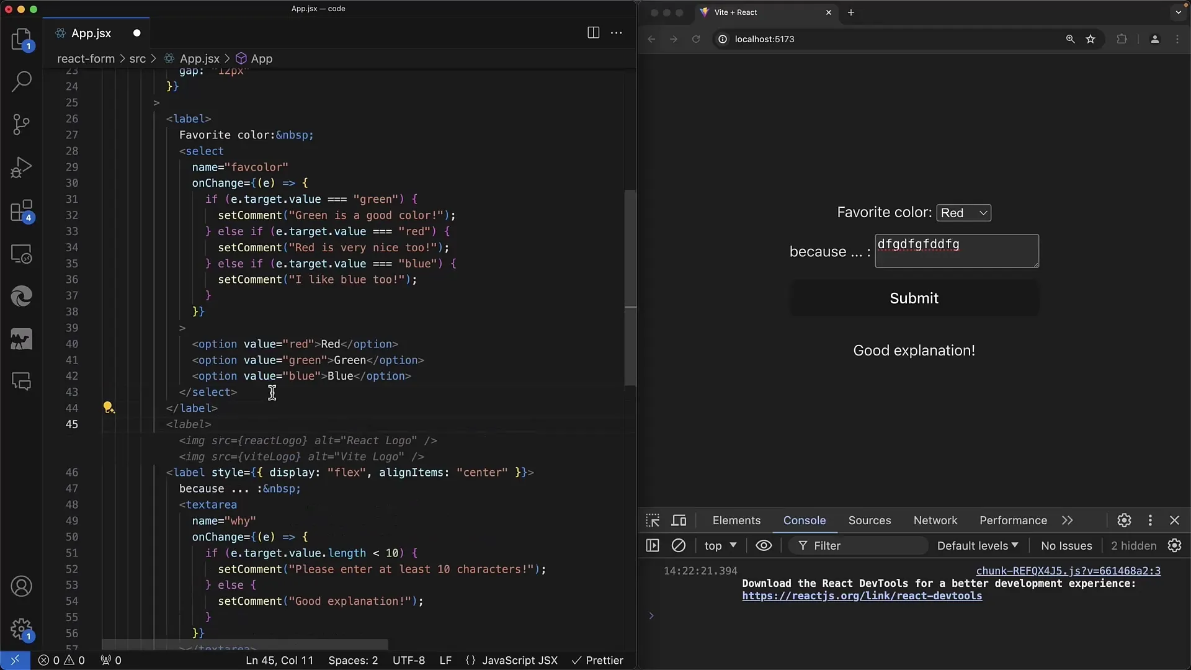Activate DevTools inspect element picker
Screen dimensions: 1191x670
point(653,520)
